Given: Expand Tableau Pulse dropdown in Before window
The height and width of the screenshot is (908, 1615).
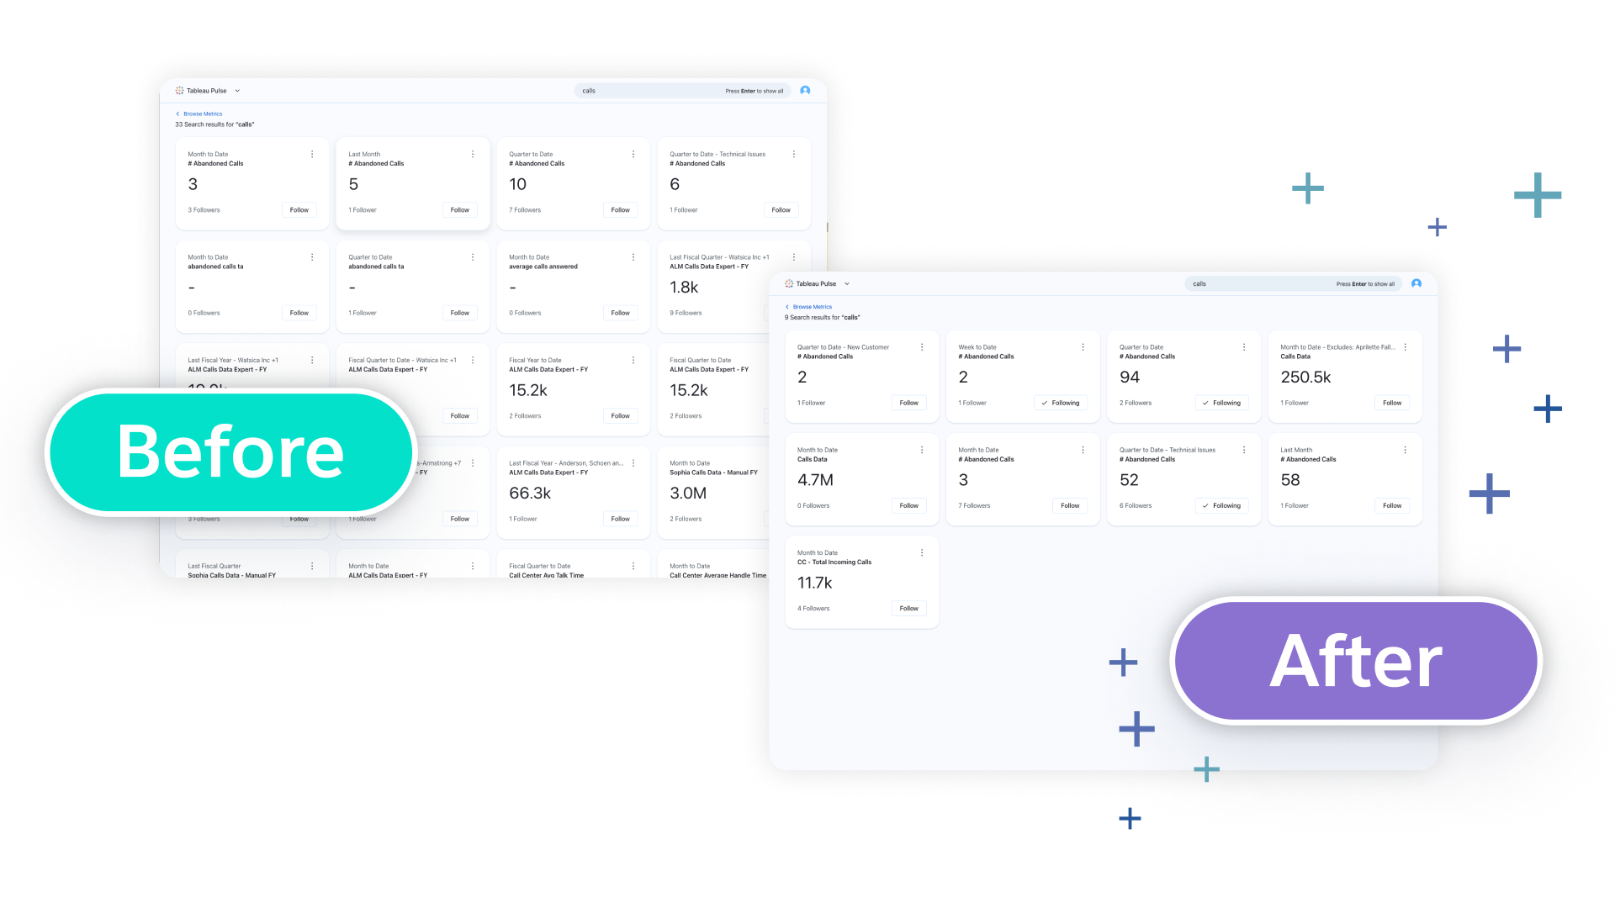Looking at the screenshot, I should point(237,91).
